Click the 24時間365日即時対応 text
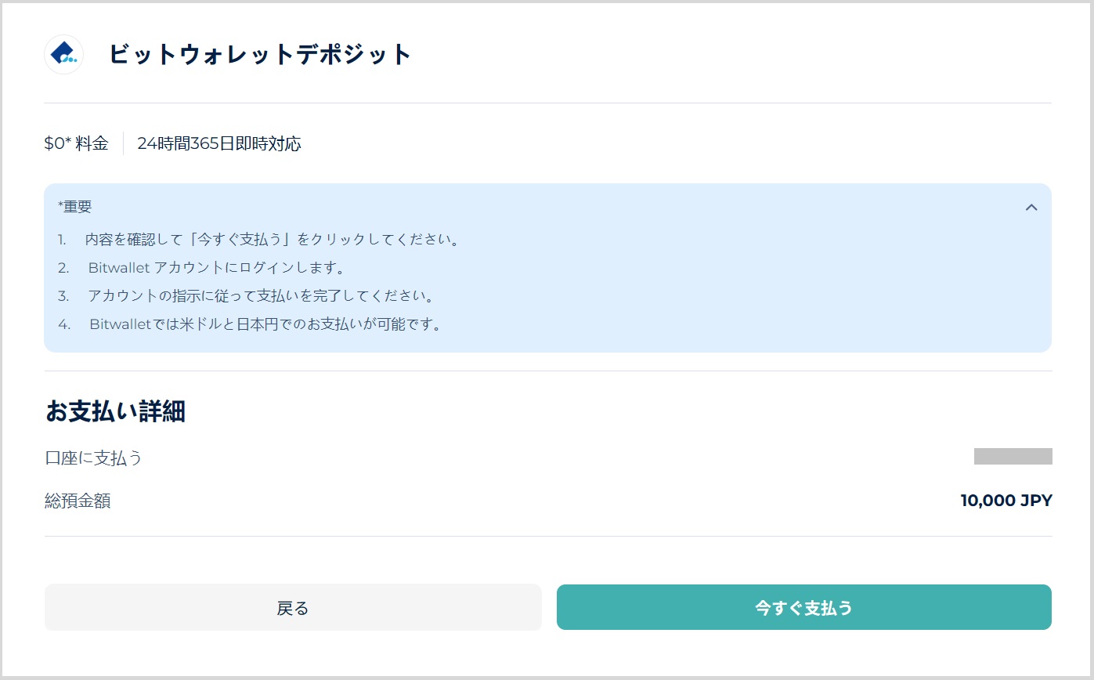 pos(219,143)
